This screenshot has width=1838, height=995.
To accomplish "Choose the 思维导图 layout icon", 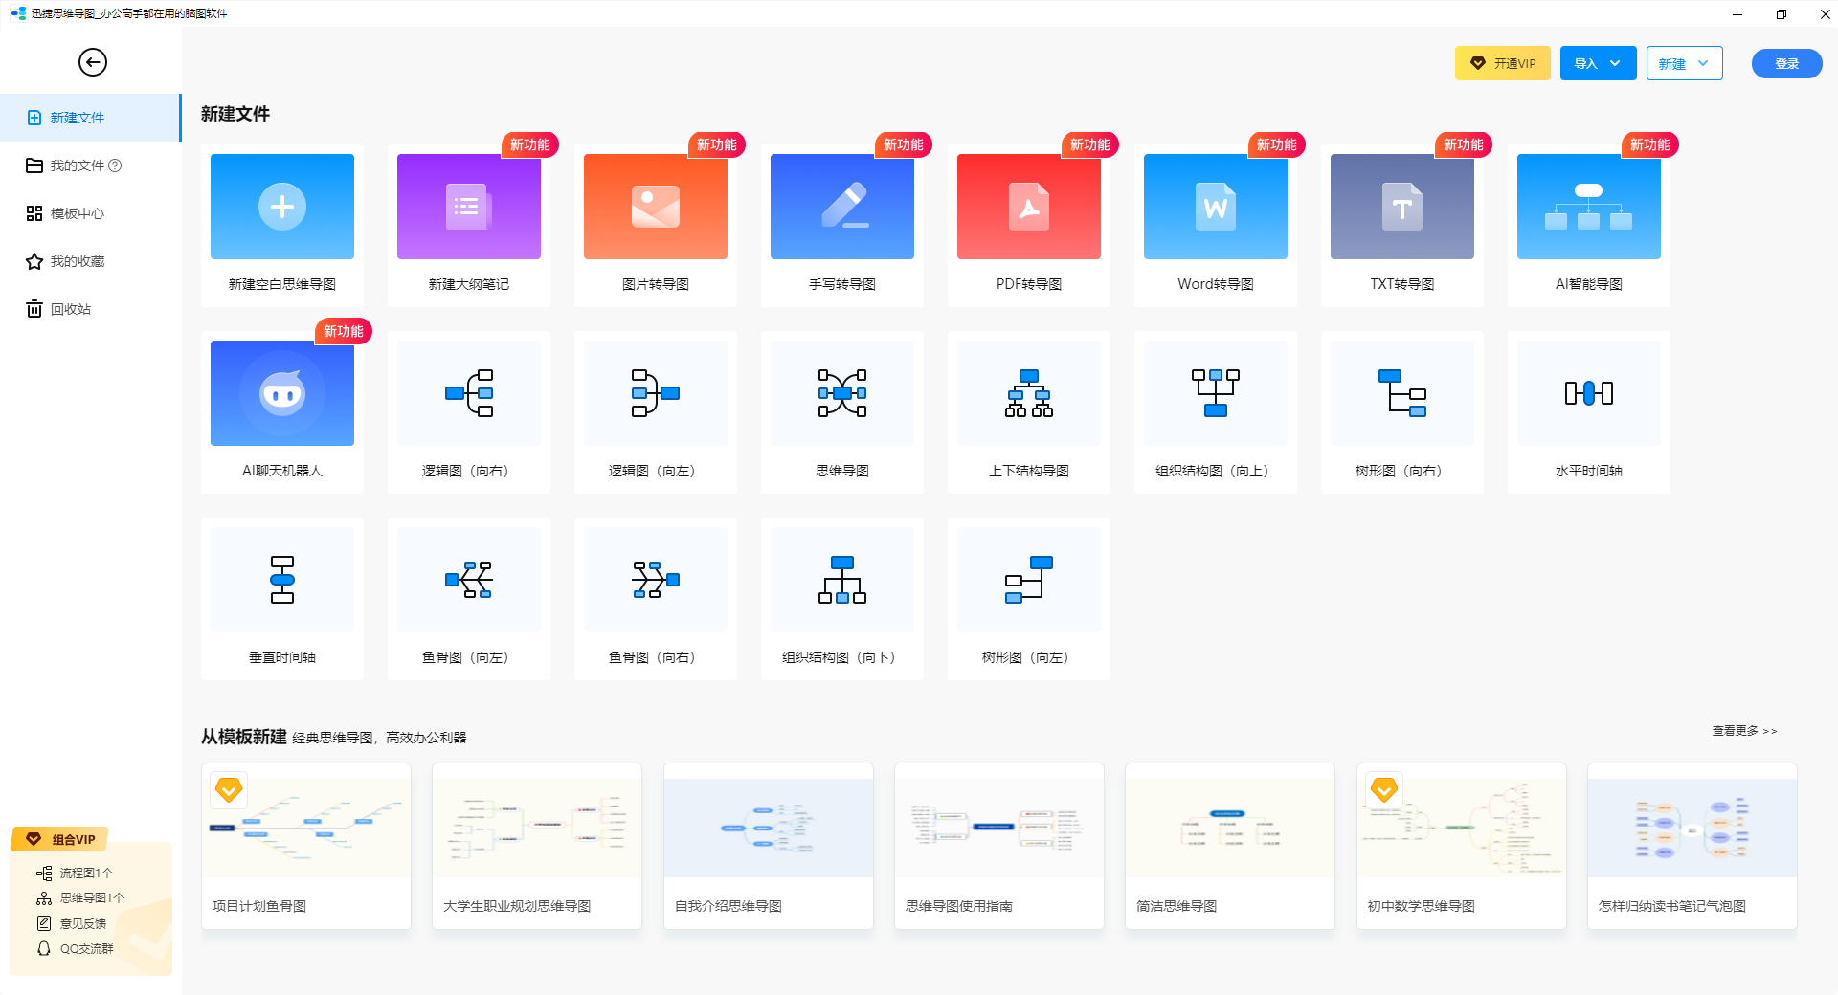I will [842, 393].
